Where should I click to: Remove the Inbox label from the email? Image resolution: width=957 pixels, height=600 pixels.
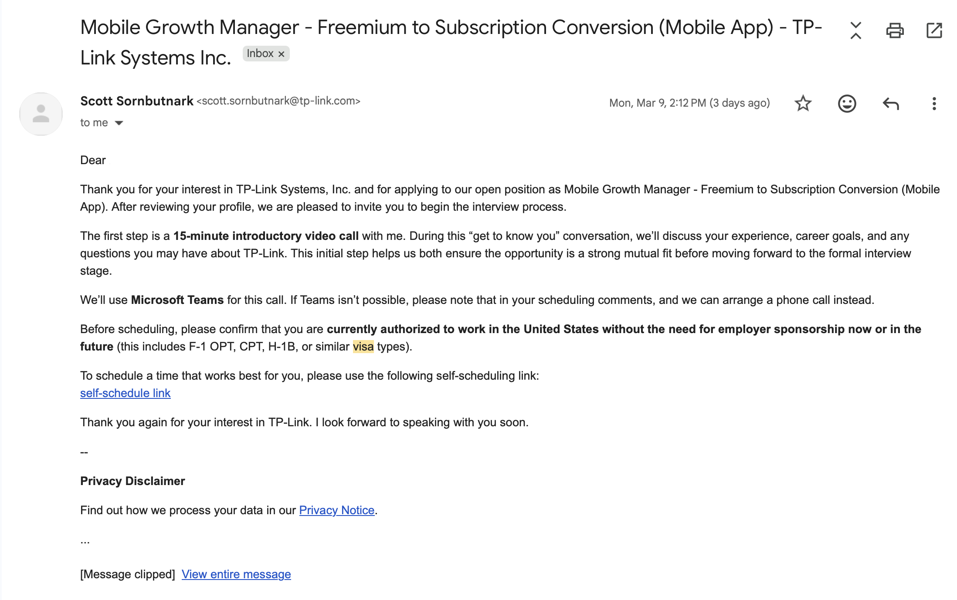tap(282, 54)
